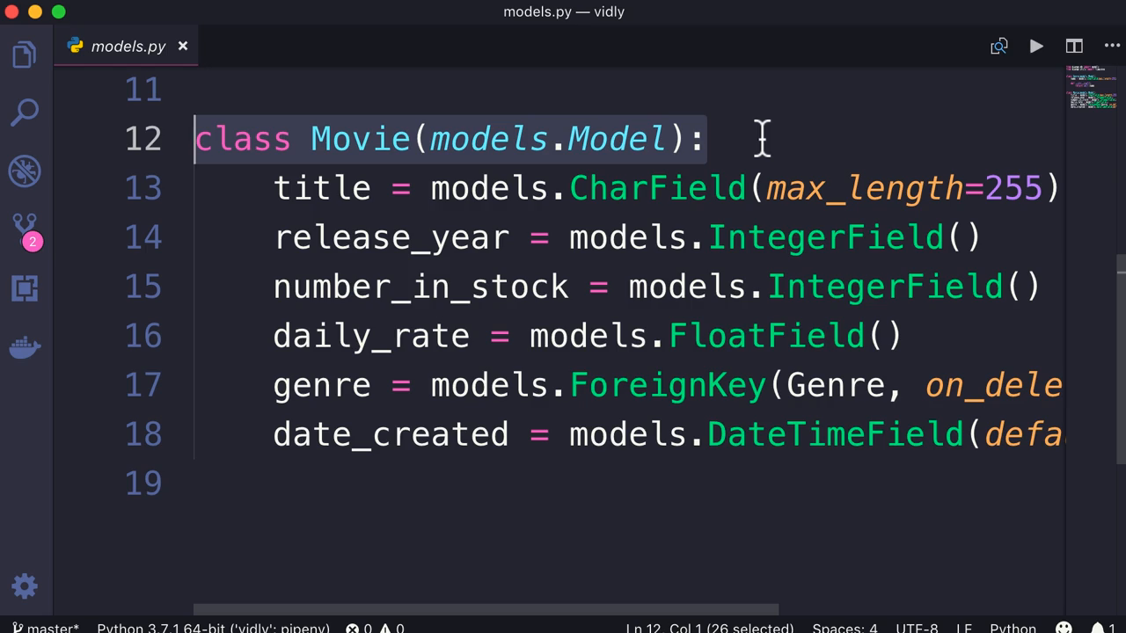Click the code minimap preview

pyautogui.click(x=1091, y=87)
